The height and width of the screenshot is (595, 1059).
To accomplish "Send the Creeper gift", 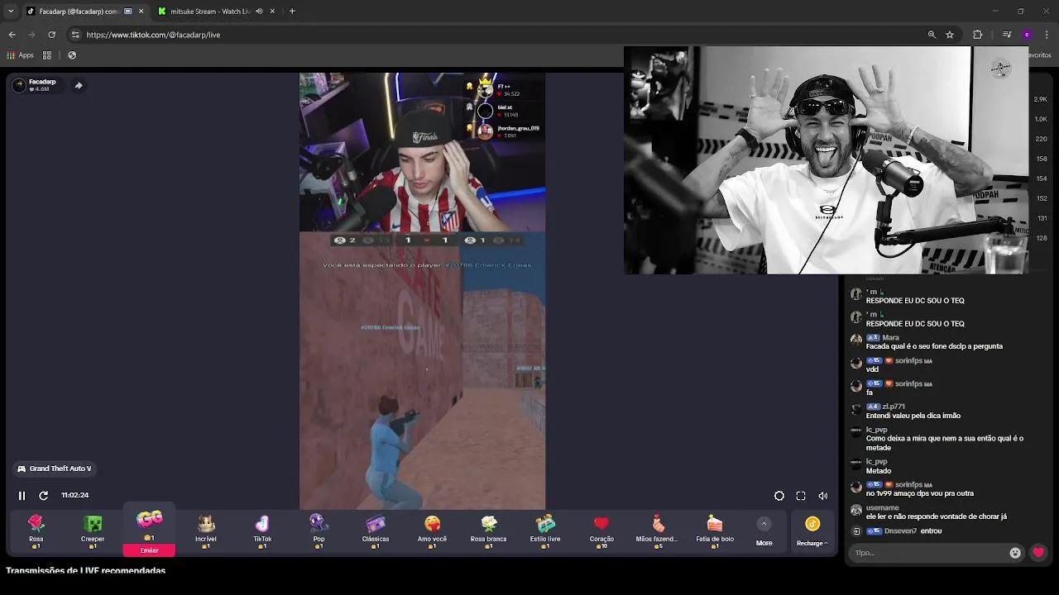I will click(93, 531).
